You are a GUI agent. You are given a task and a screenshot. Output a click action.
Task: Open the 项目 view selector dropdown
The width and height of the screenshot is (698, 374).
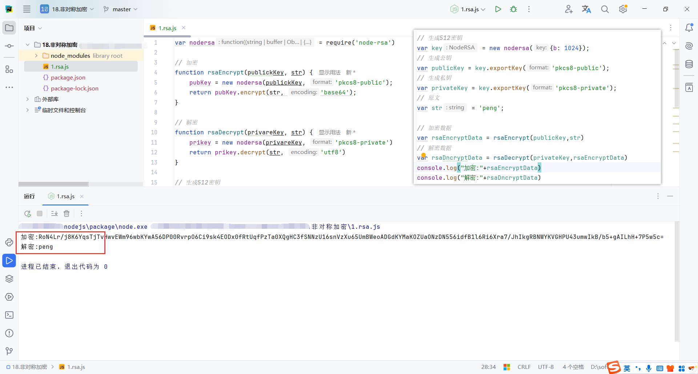[x=33, y=28]
